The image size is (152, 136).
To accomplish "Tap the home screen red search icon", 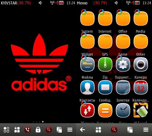I will [49, 130].
